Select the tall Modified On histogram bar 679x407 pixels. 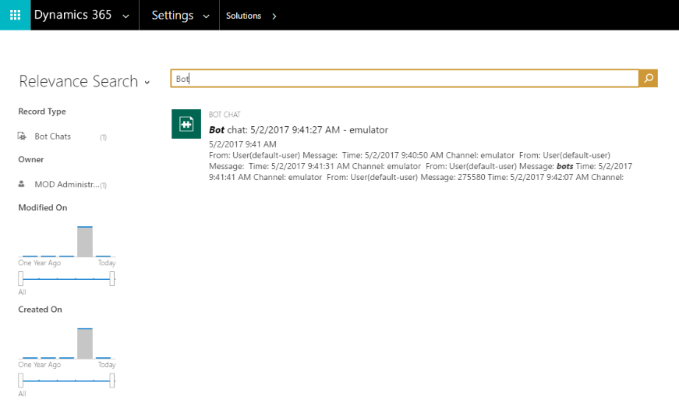(x=85, y=241)
